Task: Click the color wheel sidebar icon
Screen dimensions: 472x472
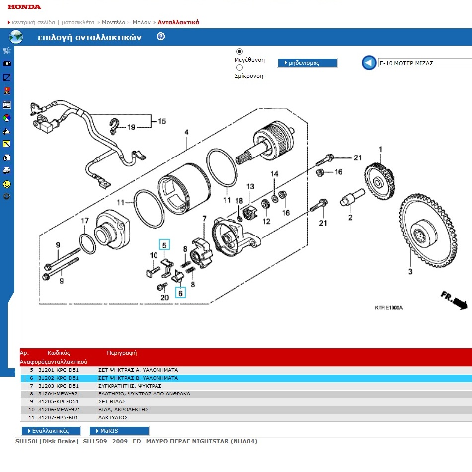Action: click(x=7, y=118)
